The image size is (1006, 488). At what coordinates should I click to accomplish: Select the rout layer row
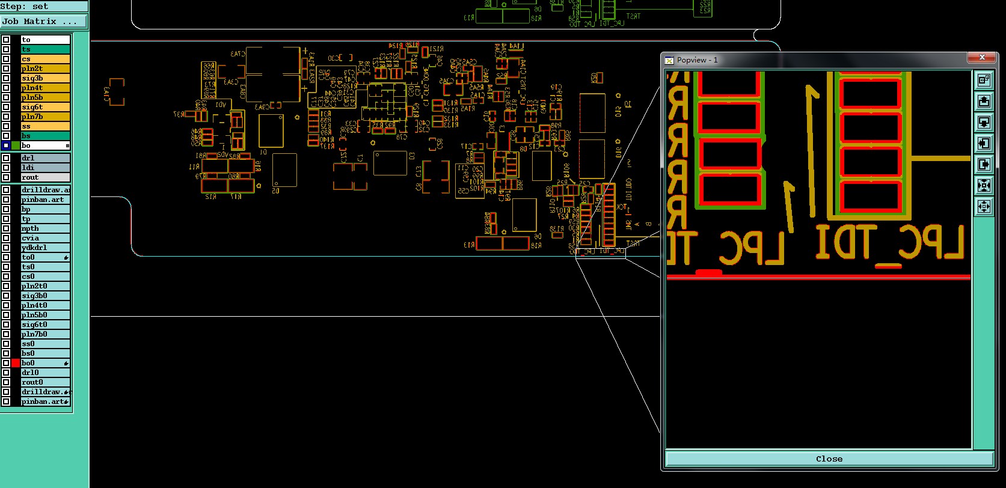(46, 177)
